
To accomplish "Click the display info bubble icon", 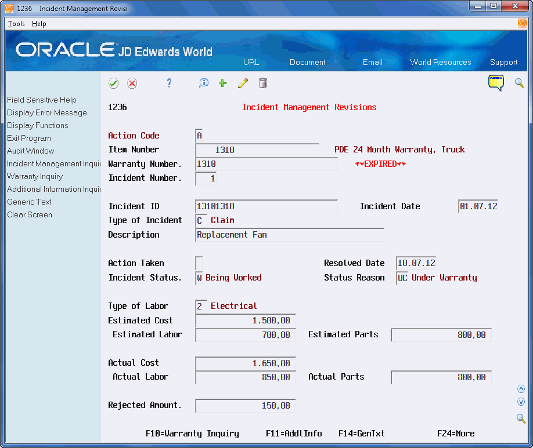I will 204,83.
